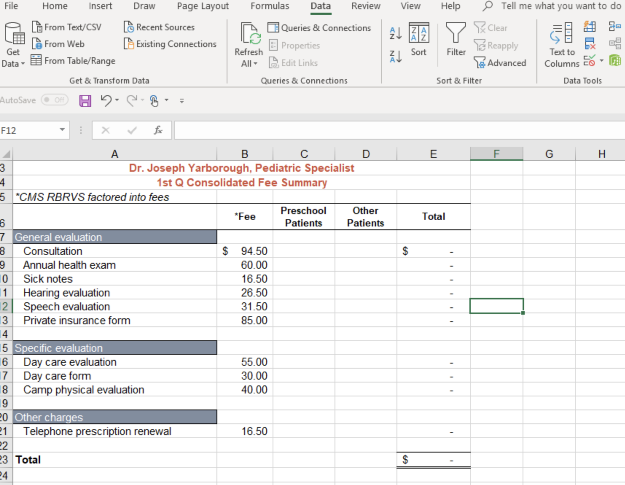This screenshot has height=485, width=625.
Task: Apply Flash Fill to the data
Action: click(590, 27)
